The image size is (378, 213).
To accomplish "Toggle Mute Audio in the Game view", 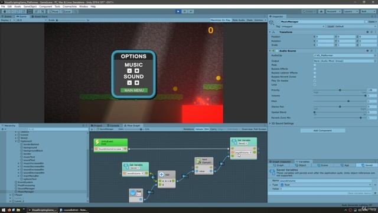I will click(239, 20).
